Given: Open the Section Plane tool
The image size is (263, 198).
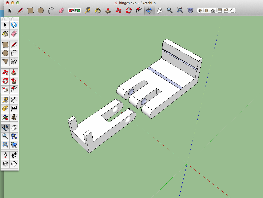Looking at the screenshot, I should (x=14, y=164).
